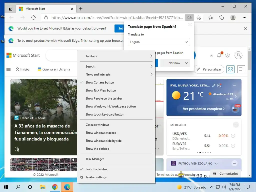Open the MSN hamburger menu icon
Viewport: 256px width, 192px height.
pyautogui.click(x=8, y=69)
